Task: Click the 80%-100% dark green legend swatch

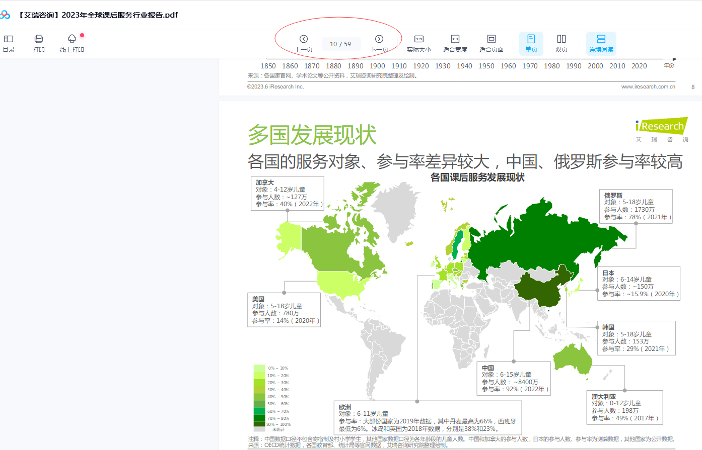Action: click(259, 424)
